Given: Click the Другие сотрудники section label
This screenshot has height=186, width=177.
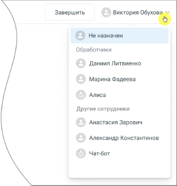Looking at the screenshot, I should click(x=103, y=109).
